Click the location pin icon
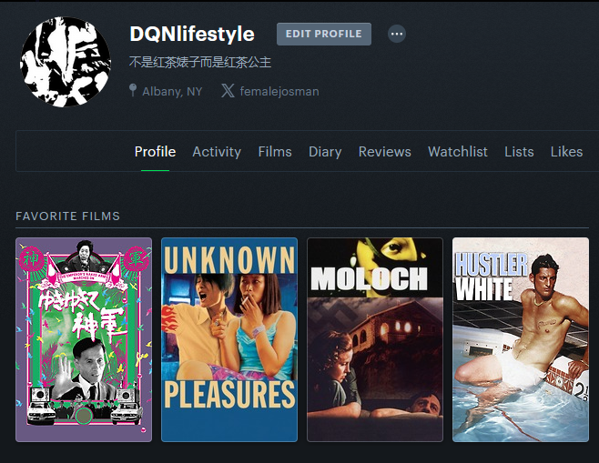 [133, 90]
